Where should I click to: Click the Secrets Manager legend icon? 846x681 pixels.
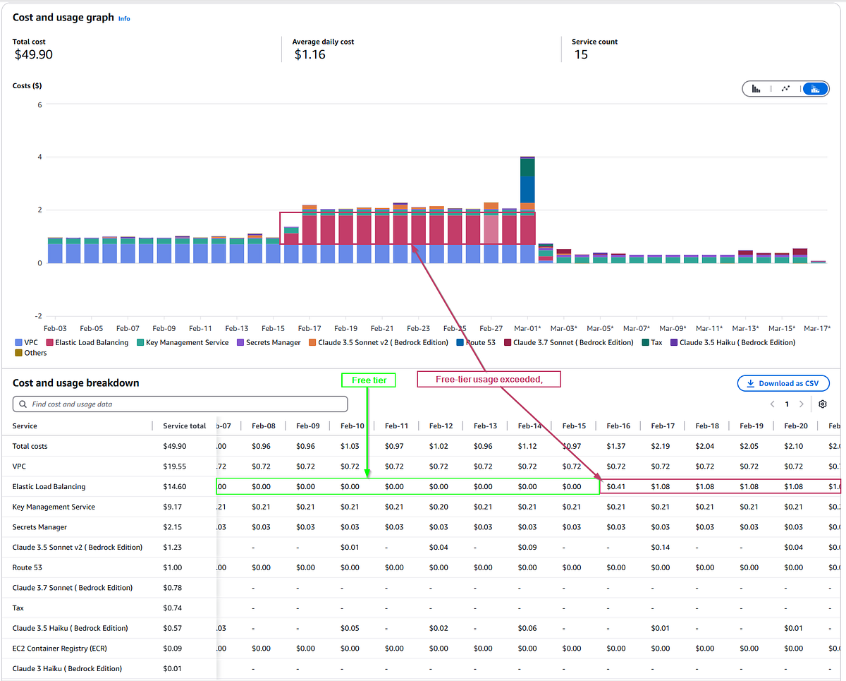(x=240, y=343)
